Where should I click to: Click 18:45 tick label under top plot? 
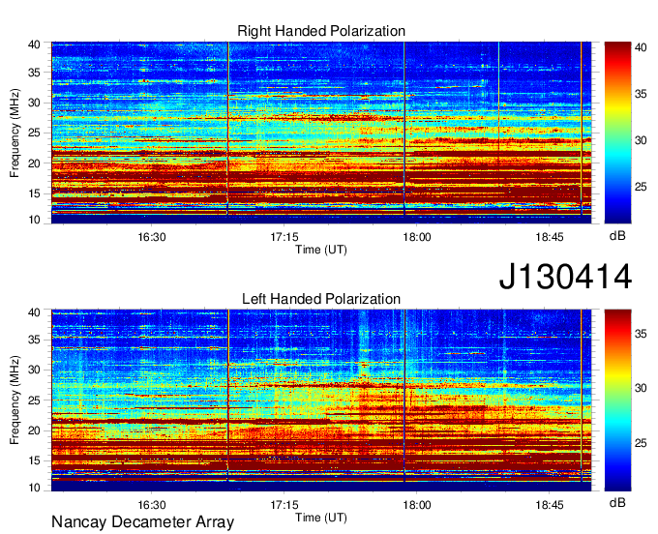pyautogui.click(x=550, y=237)
